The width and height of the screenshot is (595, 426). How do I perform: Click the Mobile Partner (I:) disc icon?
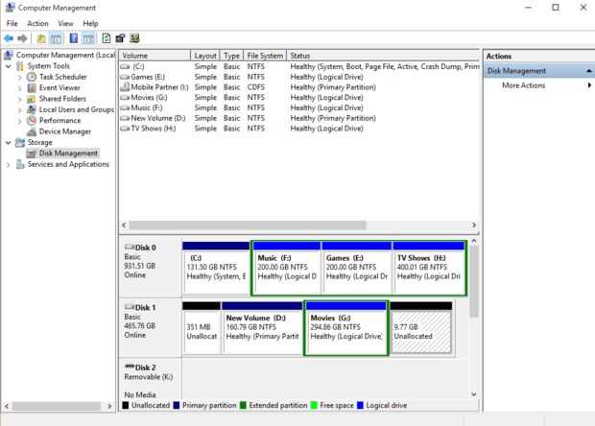pyautogui.click(x=125, y=87)
